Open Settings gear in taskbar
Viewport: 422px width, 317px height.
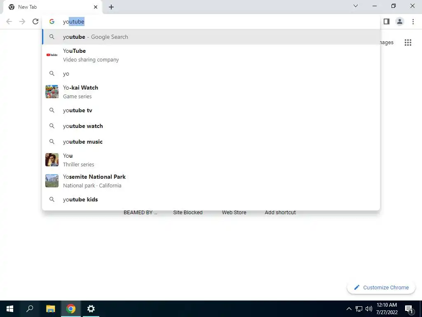point(91,309)
